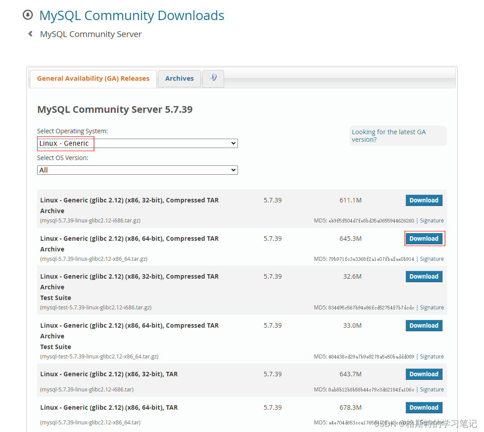Screen dimensions: 484x432
Task: Click the 611.1M file size value
Action: (x=350, y=200)
